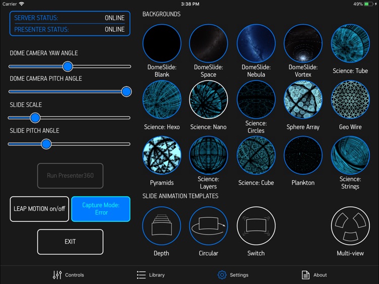Pick the DomeSlide: Nebula background
379x284 pixels.
[256, 43]
